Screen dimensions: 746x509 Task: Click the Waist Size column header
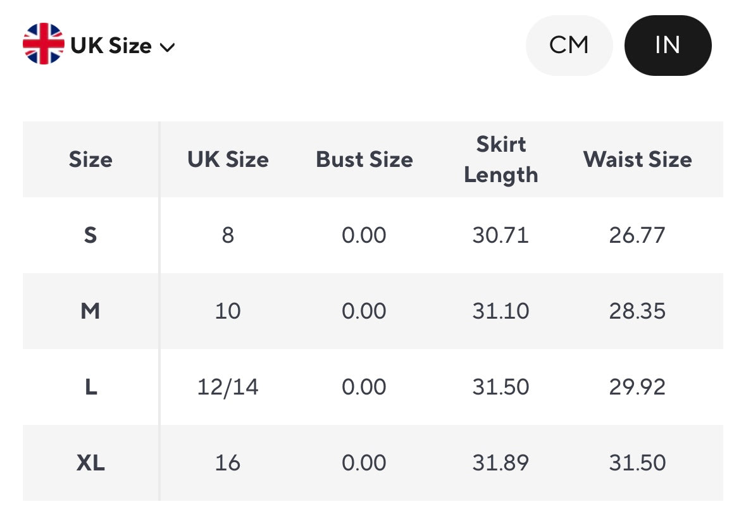(x=637, y=159)
